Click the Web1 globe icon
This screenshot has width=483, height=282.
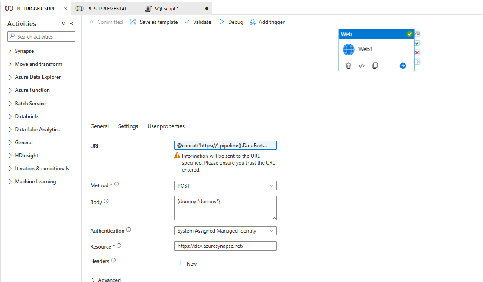[x=349, y=49]
